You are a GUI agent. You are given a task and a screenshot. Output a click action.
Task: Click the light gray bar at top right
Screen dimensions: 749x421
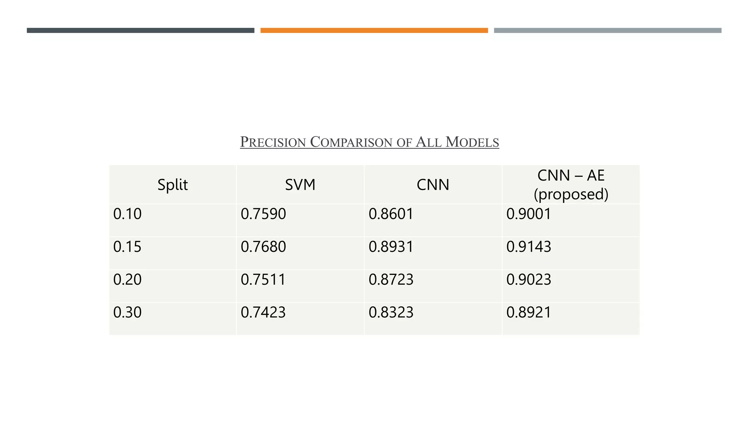[x=608, y=30]
